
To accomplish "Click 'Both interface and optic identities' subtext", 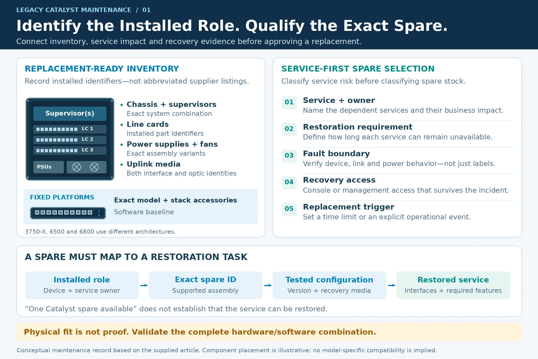I will tap(181, 173).
